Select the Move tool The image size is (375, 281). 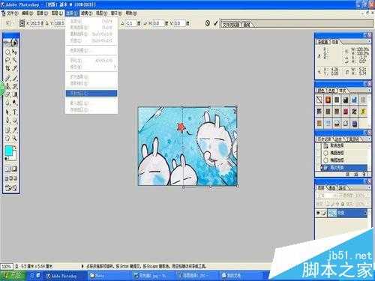(14, 52)
